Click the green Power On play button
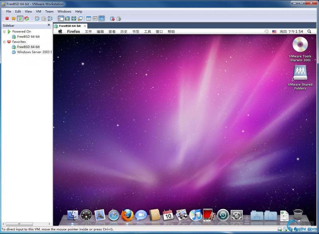The image size is (319, 234). [x=20, y=18]
